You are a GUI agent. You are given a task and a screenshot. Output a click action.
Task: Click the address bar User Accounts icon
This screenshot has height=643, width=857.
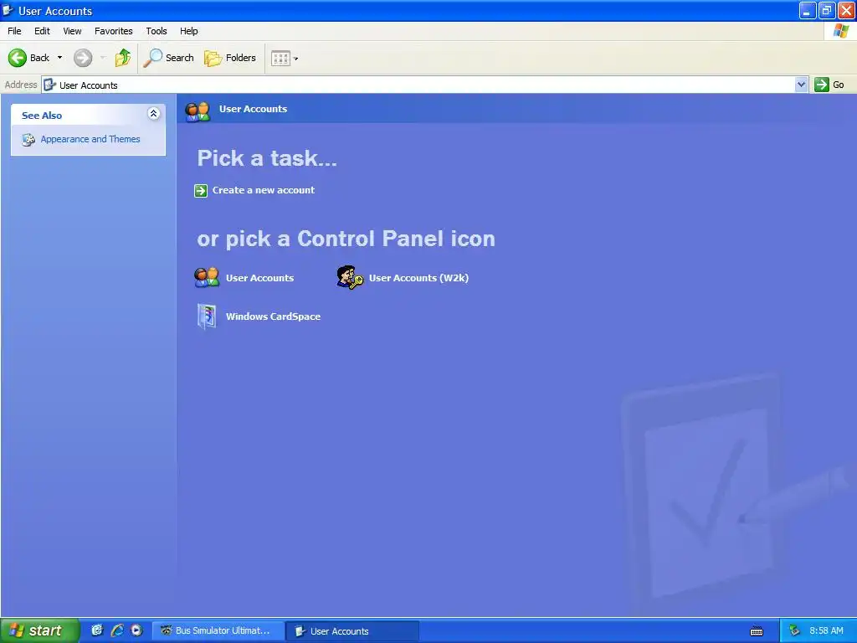pyautogui.click(x=49, y=85)
